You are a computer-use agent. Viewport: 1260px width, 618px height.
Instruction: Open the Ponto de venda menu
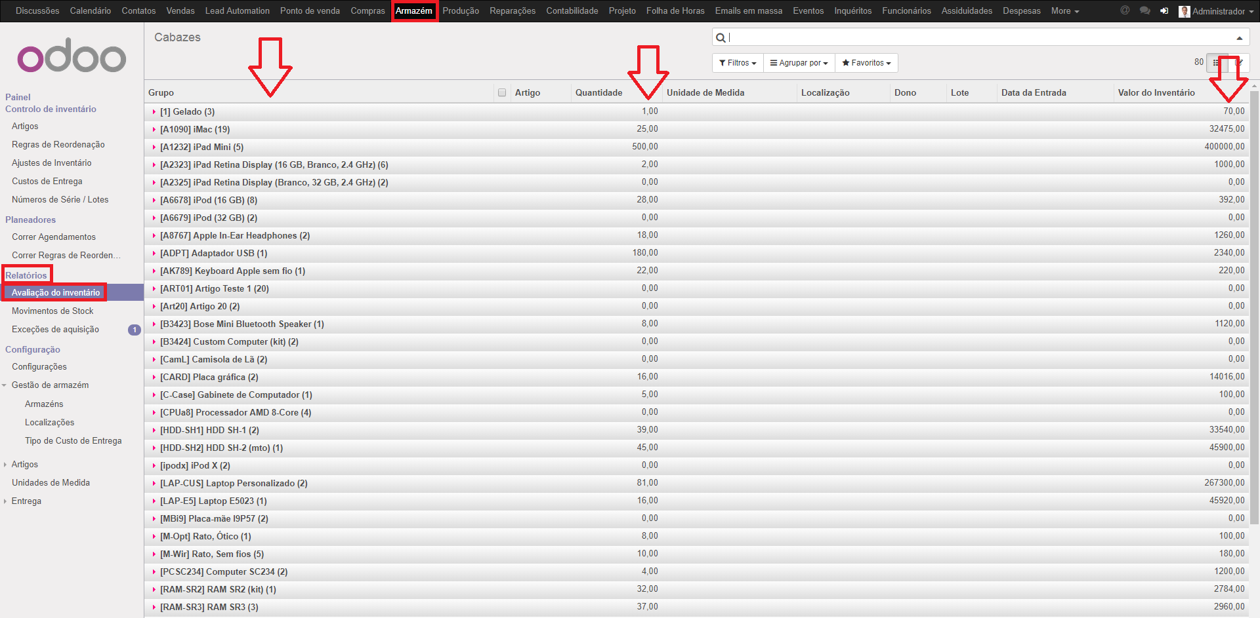[310, 10]
